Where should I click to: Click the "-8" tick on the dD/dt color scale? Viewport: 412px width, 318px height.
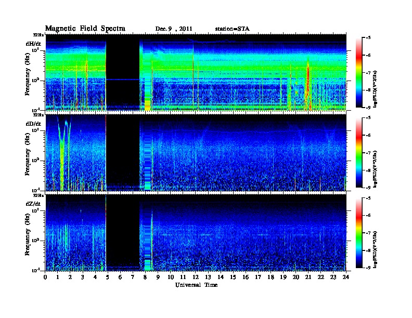coord(368,170)
